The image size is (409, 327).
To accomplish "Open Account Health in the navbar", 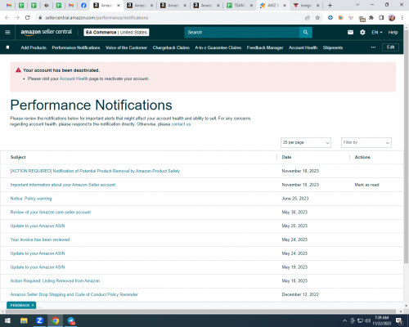I will (x=303, y=47).
